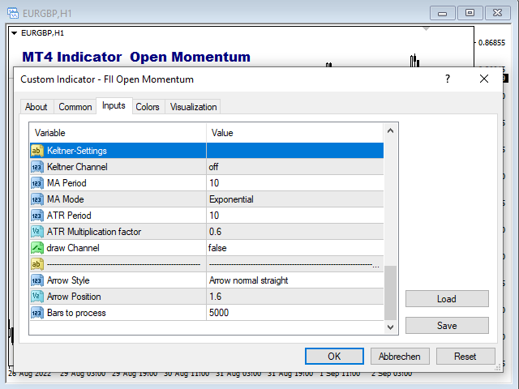Select the MA Mode variable name

click(65, 199)
